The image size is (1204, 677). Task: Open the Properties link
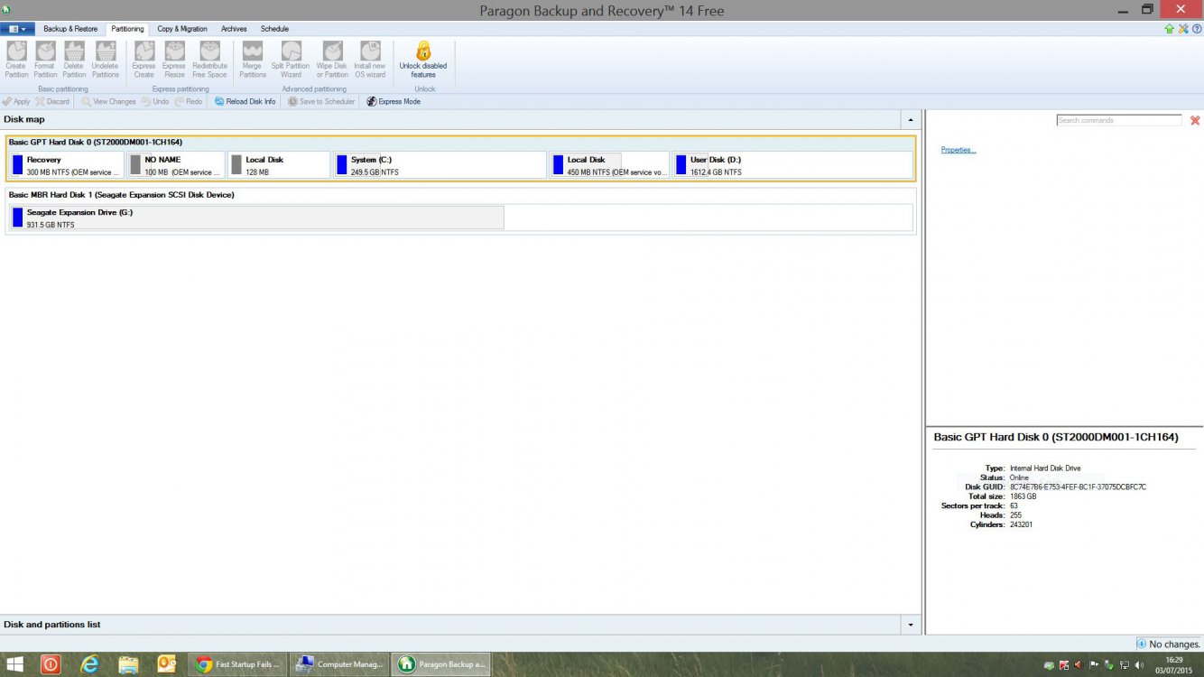pos(959,150)
